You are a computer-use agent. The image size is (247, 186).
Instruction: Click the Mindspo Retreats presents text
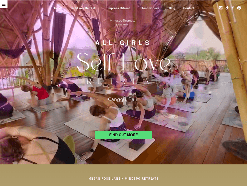[123, 22]
